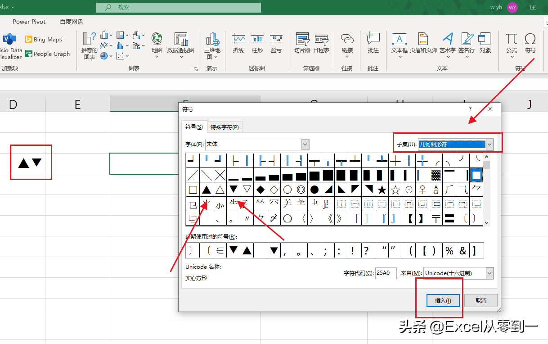Expand the font dropdown showing 宋体

tap(305, 145)
